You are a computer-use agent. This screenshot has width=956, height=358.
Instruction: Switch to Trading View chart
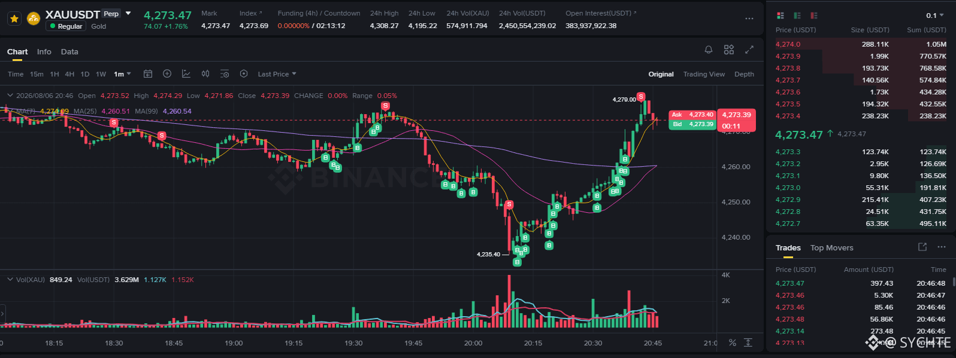click(704, 74)
